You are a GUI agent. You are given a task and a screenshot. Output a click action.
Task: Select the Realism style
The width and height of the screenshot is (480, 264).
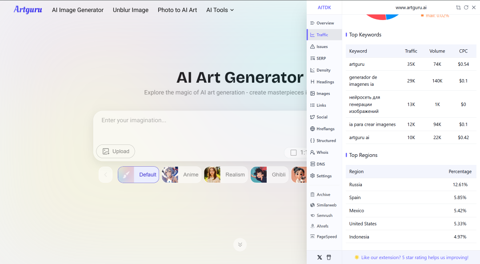click(x=226, y=175)
